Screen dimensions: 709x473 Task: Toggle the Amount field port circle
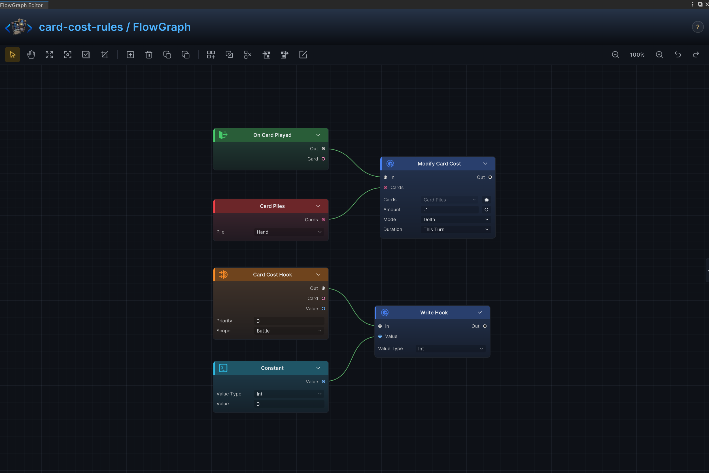click(x=487, y=210)
